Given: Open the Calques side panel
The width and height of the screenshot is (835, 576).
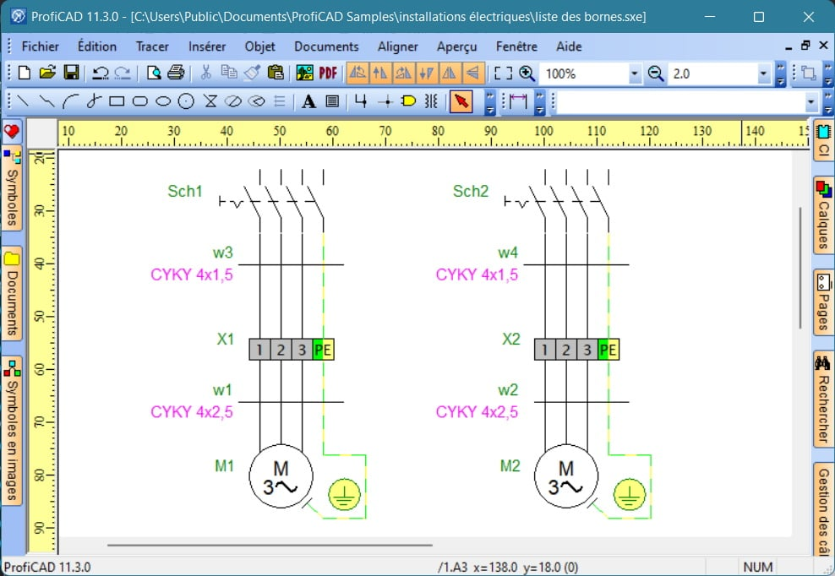Looking at the screenshot, I should (x=823, y=215).
